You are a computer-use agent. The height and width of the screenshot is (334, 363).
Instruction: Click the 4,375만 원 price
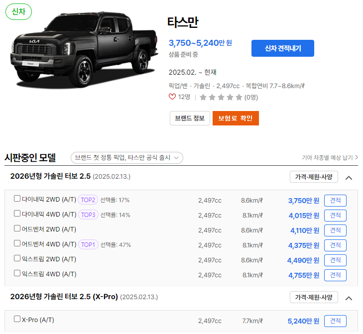coord(304,245)
